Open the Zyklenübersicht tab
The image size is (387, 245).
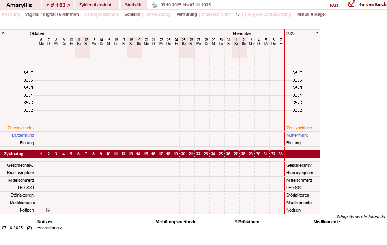pos(95,5)
